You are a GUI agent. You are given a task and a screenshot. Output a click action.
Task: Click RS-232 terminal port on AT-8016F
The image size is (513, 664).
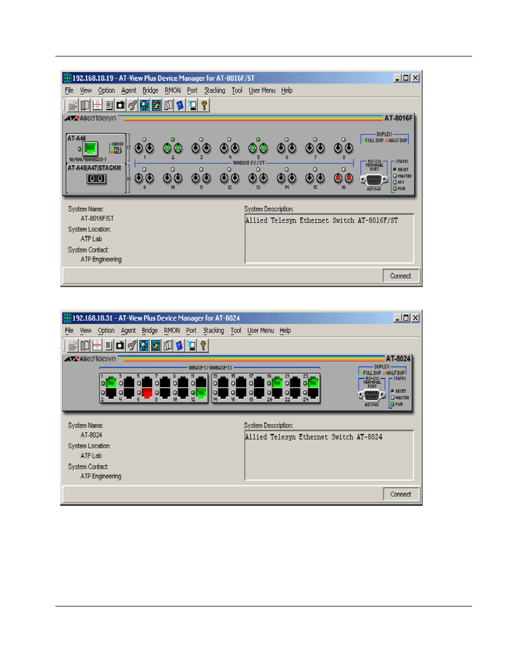pyautogui.click(x=374, y=181)
